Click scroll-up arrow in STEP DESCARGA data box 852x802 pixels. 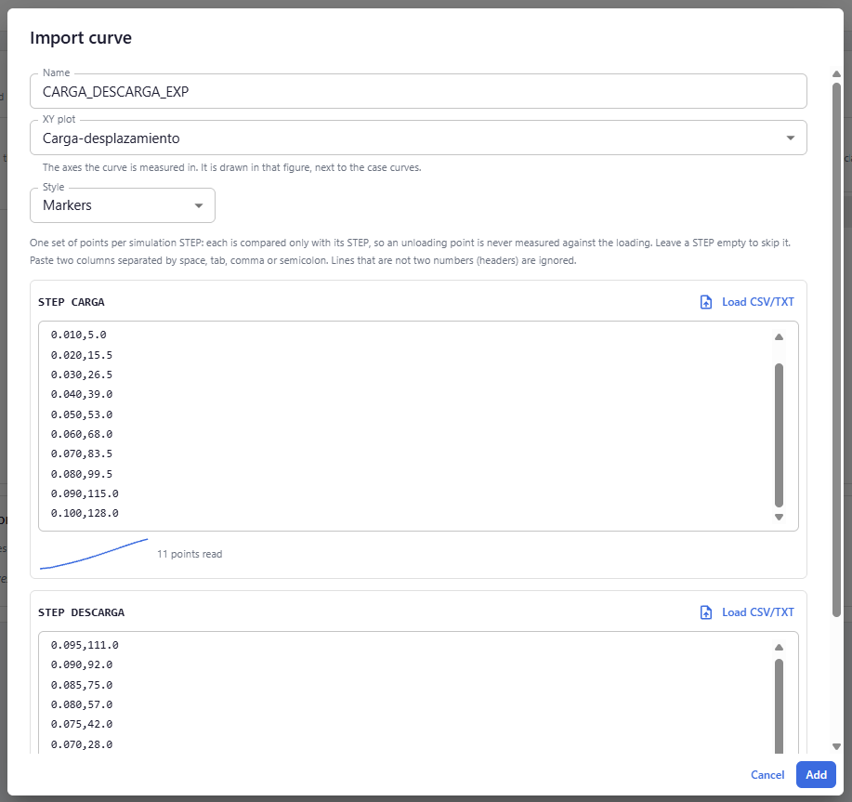pos(779,647)
